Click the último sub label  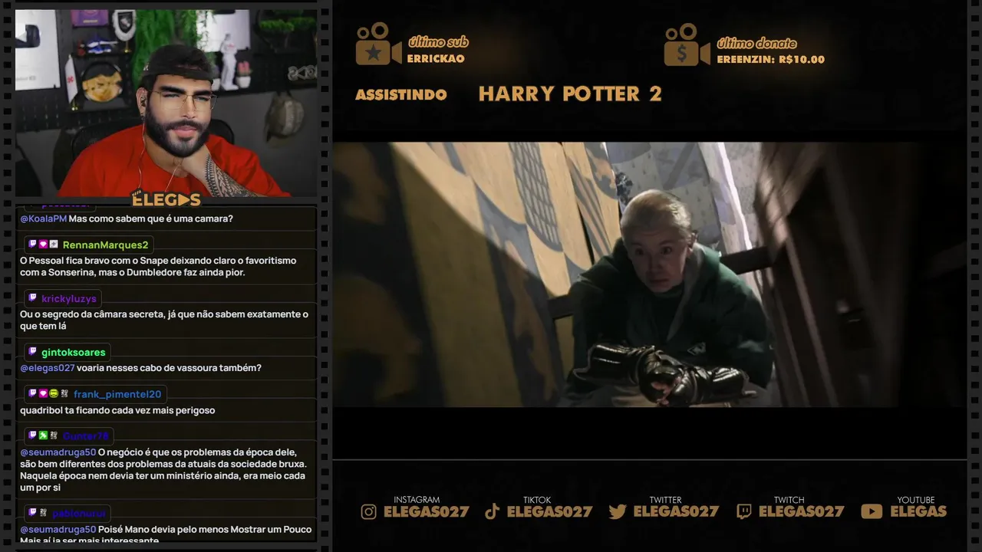tap(438, 42)
